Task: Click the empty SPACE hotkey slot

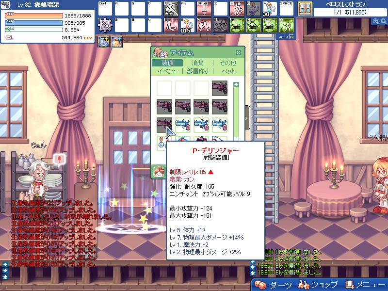Action: tap(286, 9)
